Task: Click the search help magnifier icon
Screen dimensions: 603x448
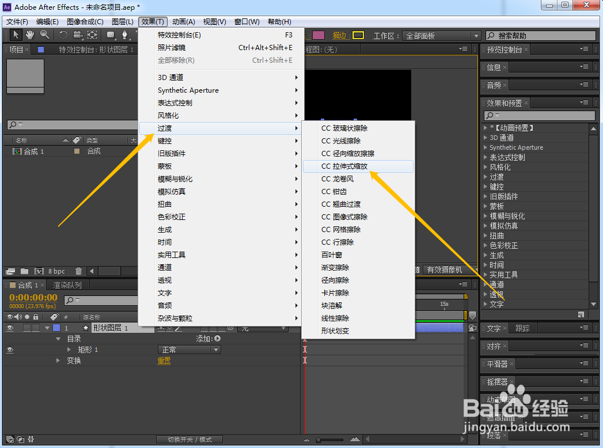Action: tap(491, 36)
